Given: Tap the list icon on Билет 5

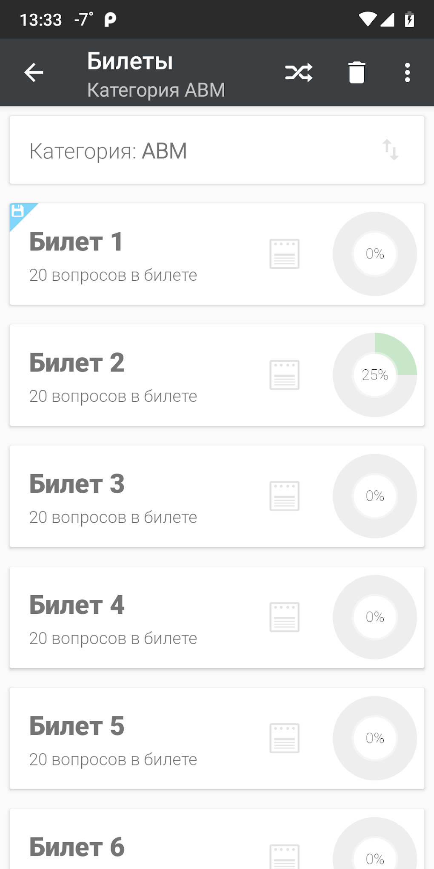Looking at the screenshot, I should tap(284, 738).
